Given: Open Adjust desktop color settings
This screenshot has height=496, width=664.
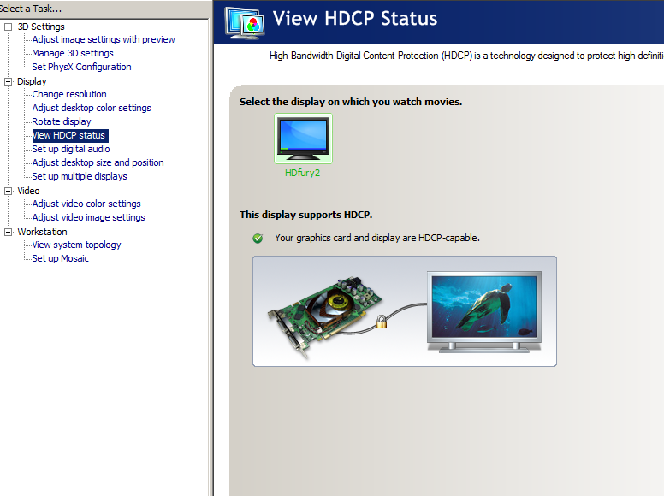Looking at the screenshot, I should 92,108.
